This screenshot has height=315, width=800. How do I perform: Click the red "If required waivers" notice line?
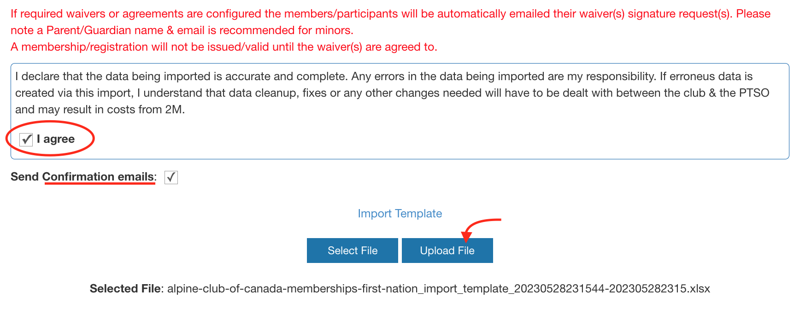(x=390, y=14)
